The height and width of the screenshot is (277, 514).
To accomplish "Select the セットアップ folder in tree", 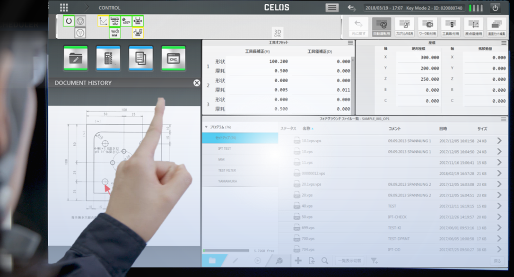I will click(240, 138).
